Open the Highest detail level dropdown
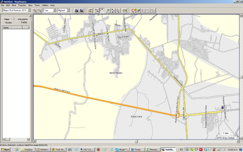Viewport: 243px width, 152px height. tap(68, 10)
